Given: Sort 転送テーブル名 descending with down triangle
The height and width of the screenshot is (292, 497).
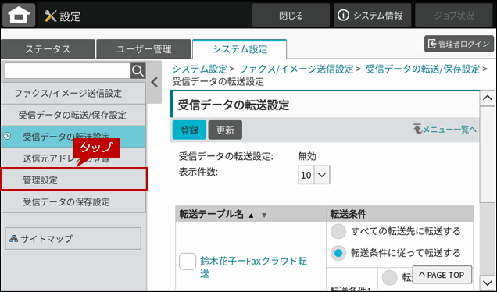Looking at the screenshot, I should click(264, 215).
